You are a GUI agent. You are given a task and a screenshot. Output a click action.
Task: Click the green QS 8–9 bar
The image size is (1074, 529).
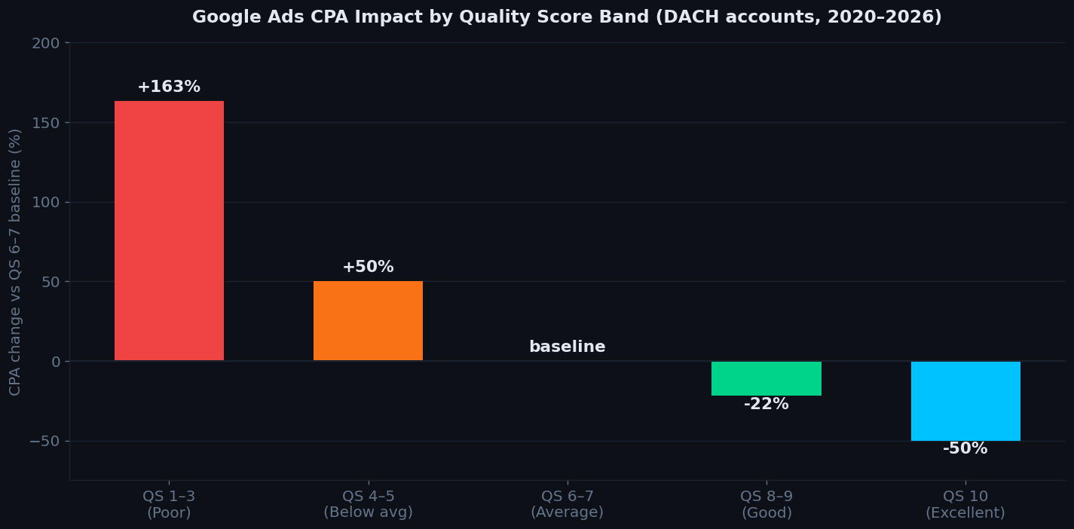pyautogui.click(x=766, y=378)
